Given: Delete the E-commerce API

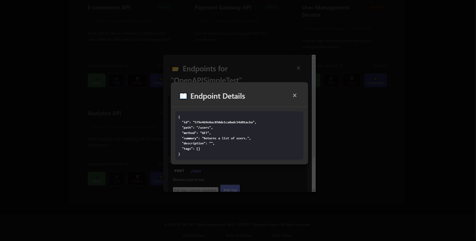Looking at the screenshot, I should coord(137,80).
